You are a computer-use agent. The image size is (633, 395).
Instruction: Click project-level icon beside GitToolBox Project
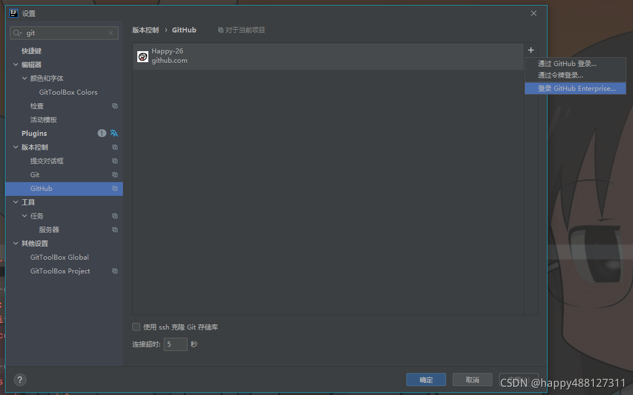pyautogui.click(x=115, y=271)
